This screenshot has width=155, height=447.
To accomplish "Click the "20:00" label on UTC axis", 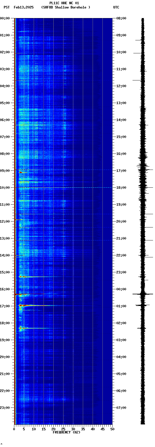I will (121, 222).
